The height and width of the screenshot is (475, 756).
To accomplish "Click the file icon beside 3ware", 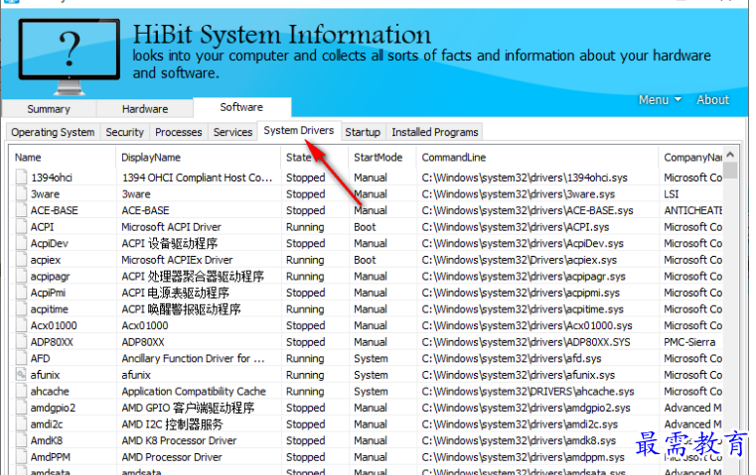I will [x=21, y=193].
